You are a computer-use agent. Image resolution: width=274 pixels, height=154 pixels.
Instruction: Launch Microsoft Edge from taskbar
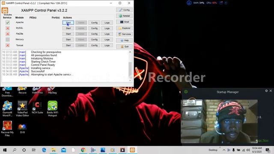[44, 150]
